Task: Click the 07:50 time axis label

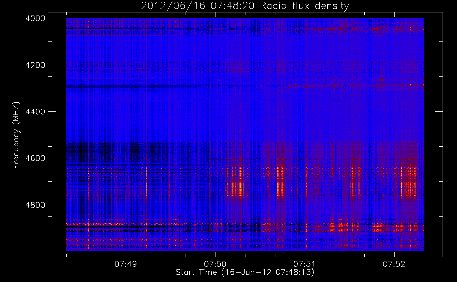Action: [215, 264]
